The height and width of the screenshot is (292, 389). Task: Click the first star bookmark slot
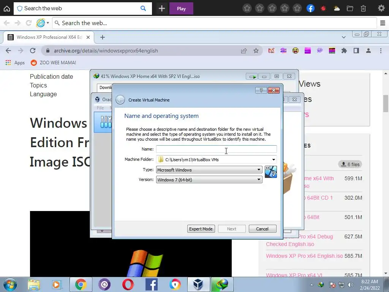pos(247,8)
